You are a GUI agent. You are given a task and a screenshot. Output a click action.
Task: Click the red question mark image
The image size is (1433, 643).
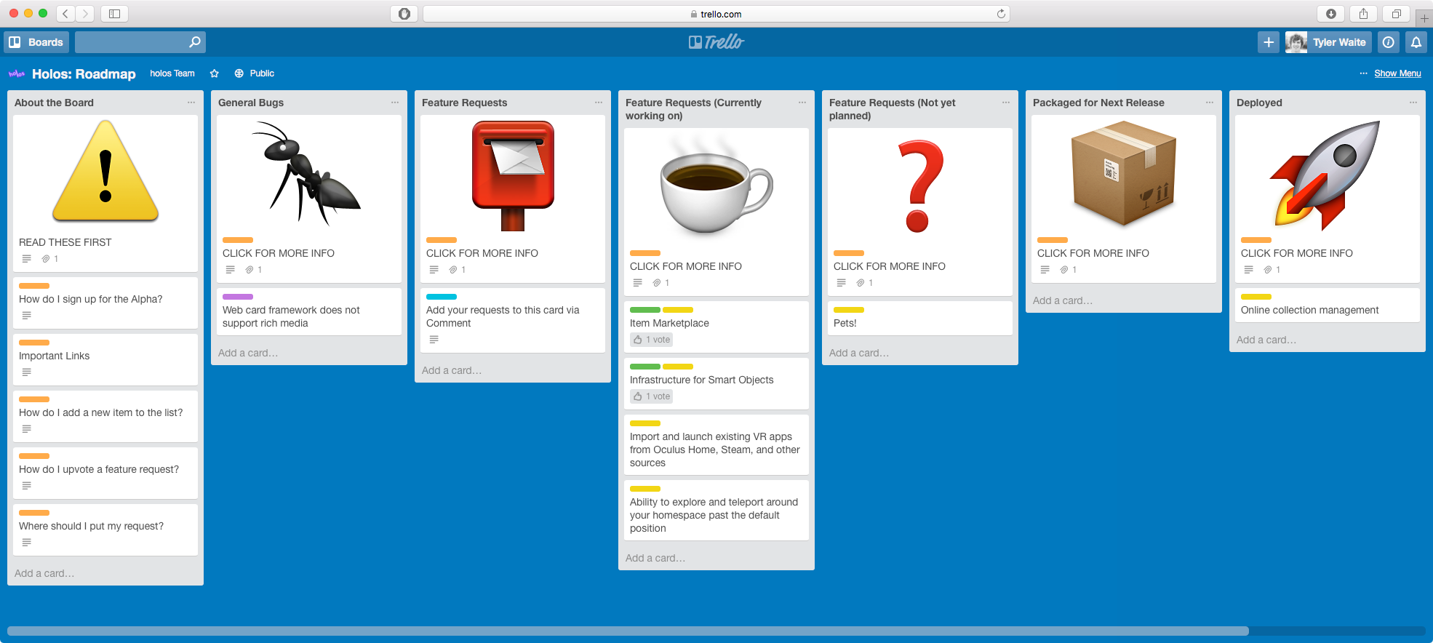[x=920, y=186]
